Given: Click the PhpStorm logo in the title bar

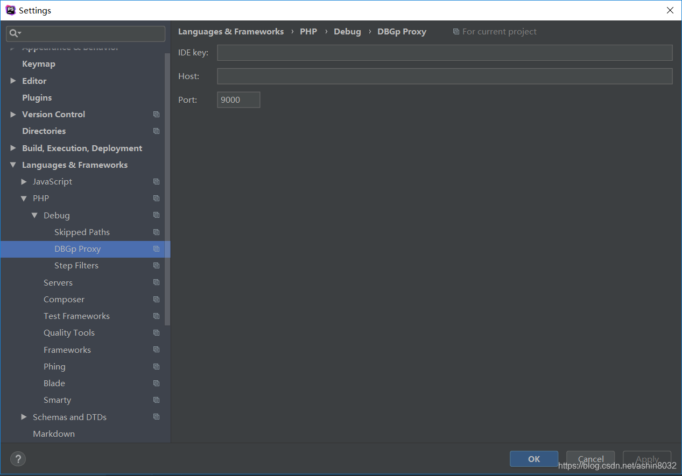Looking at the screenshot, I should click(10, 10).
